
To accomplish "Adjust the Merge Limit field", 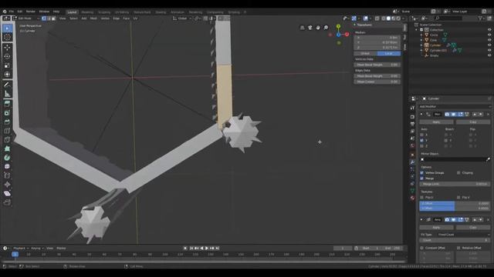I will tap(455, 184).
